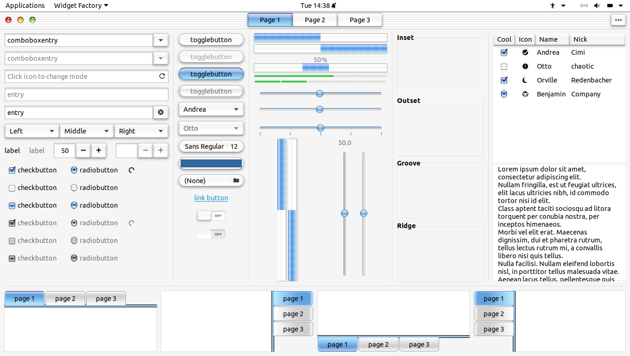Sort by the Nick column header
The height and width of the screenshot is (356, 630).
[x=598, y=39]
